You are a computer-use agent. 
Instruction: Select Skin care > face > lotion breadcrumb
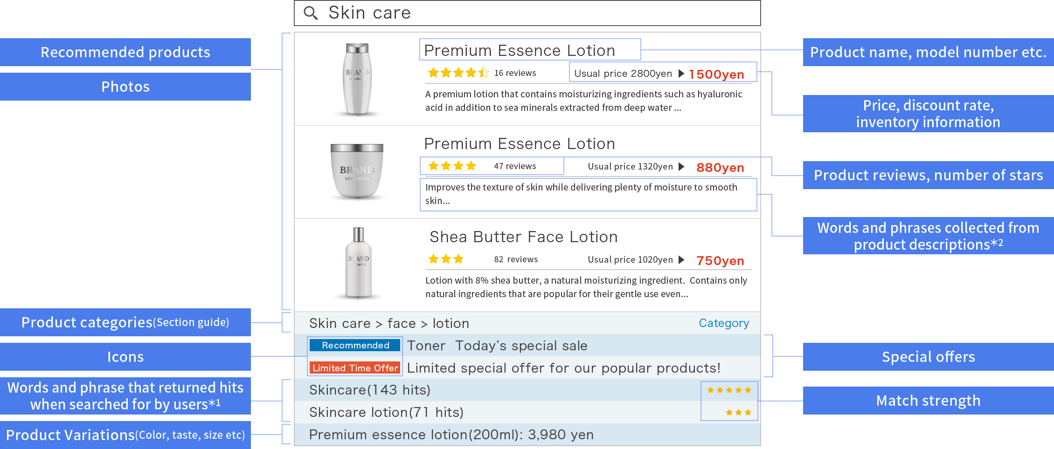click(x=389, y=323)
